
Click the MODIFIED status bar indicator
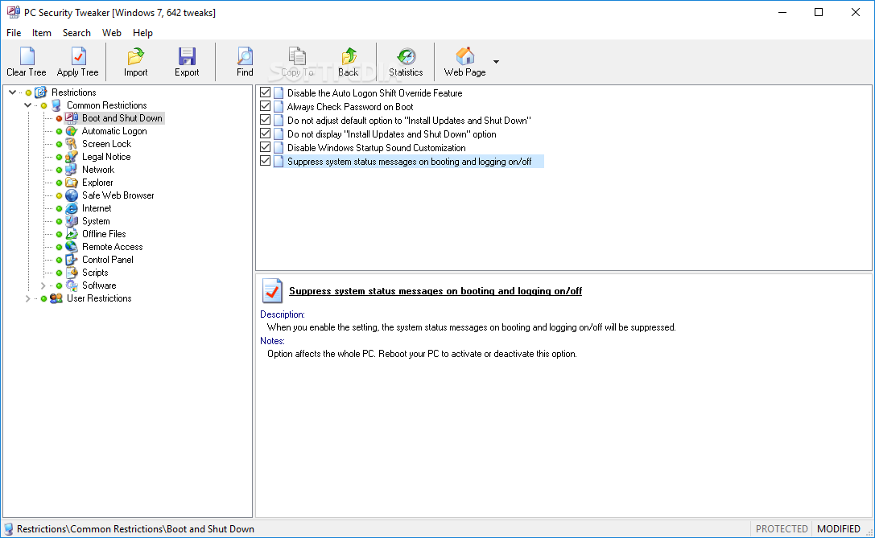tap(839, 529)
